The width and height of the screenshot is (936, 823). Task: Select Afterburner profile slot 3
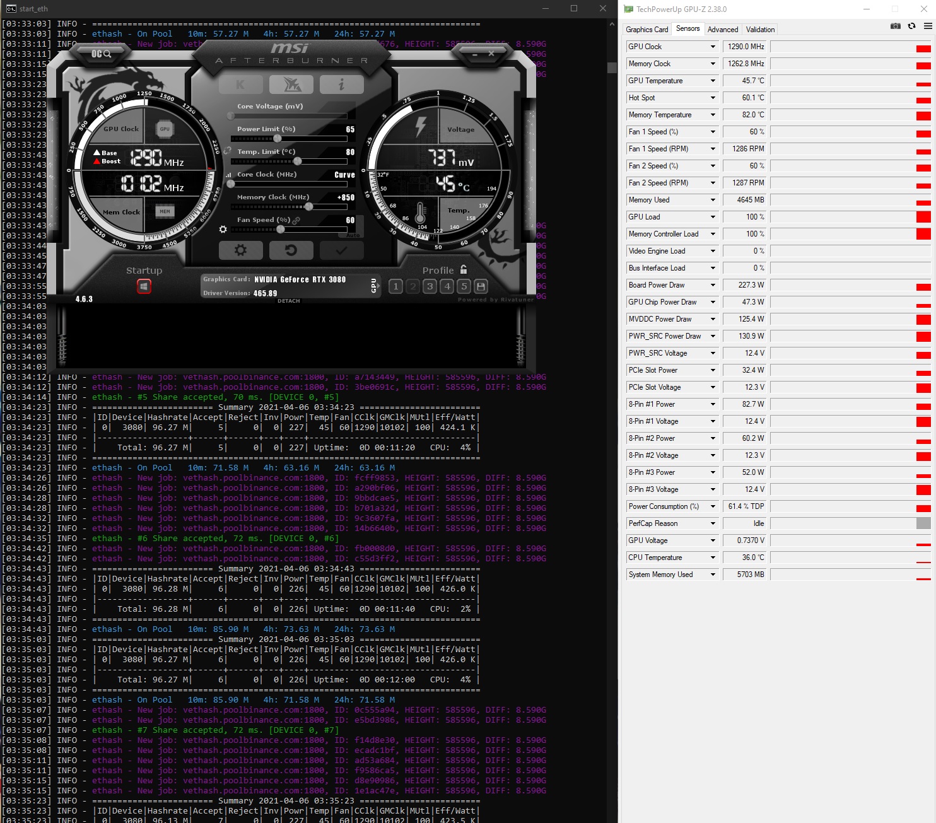click(x=430, y=286)
